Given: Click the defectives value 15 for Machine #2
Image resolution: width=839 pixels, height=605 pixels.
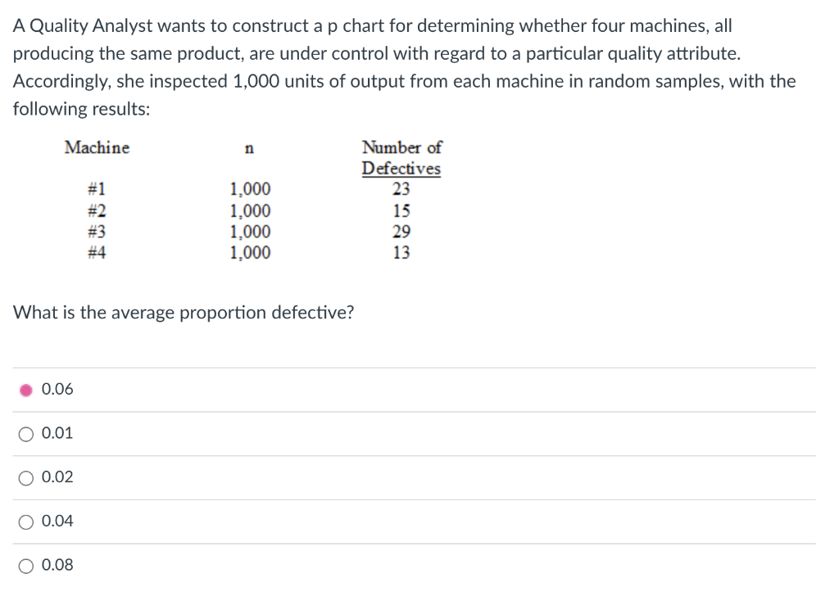Looking at the screenshot, I should [398, 210].
